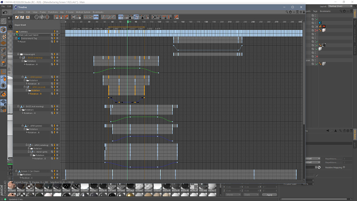Click the Undo arrow in main toolbar

click(5, 12)
